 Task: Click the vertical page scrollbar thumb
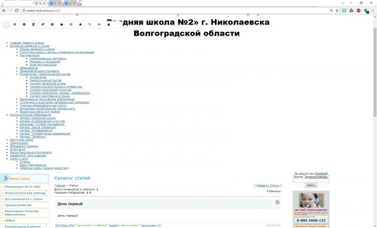point(375,72)
